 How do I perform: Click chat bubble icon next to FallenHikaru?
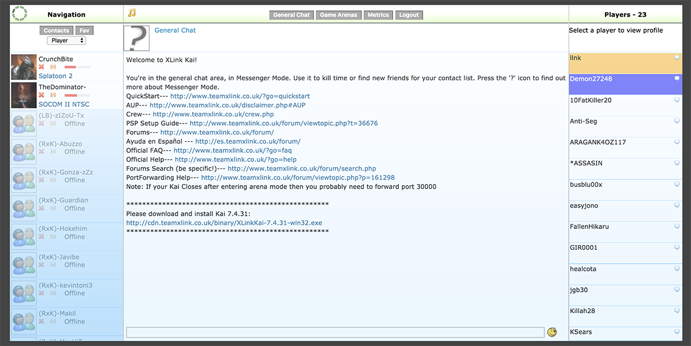(x=677, y=226)
